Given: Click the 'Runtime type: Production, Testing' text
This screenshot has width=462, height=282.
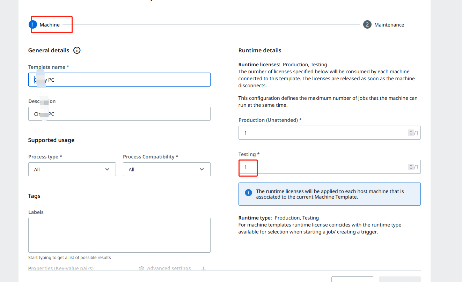Looking at the screenshot, I should tap(279, 218).
